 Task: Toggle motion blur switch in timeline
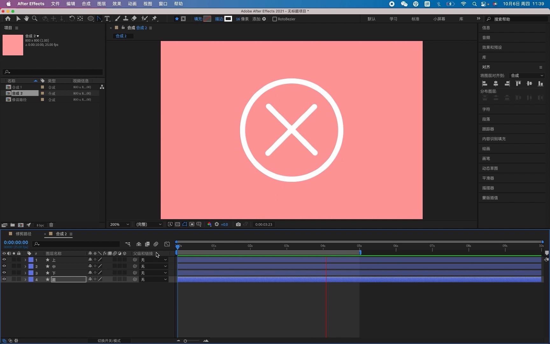[156, 244]
